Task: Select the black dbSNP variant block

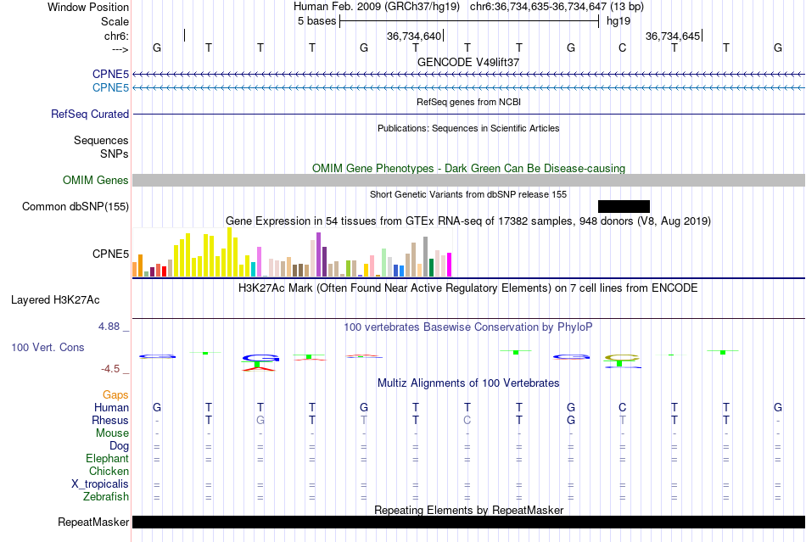Action: tap(624, 206)
